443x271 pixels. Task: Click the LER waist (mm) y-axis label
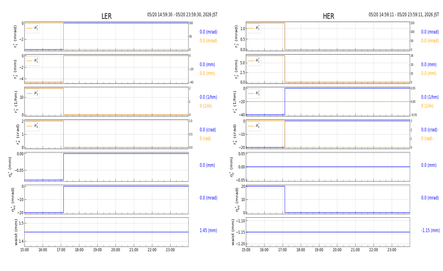click(x=16, y=232)
